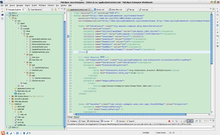Open the Servers view tab
This screenshot has width=220, height=135.
[x=120, y=121]
